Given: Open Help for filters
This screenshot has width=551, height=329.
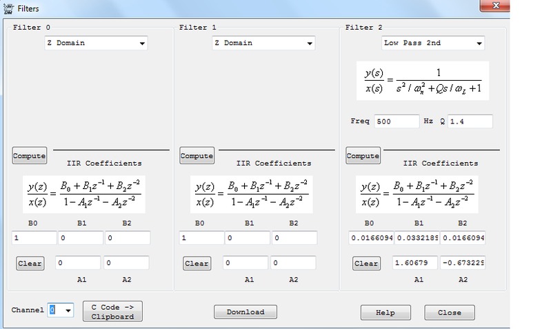Looking at the screenshot, I should point(385,312).
